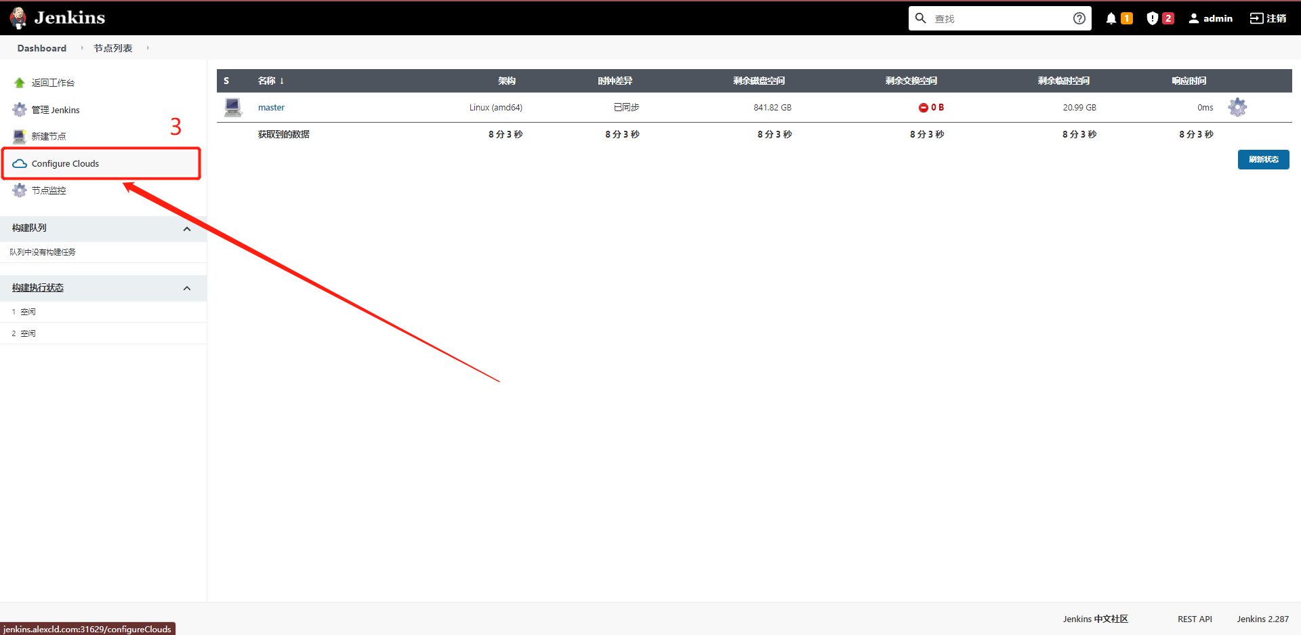Viewport: 1301px width, 635px height.
Task: Go to Dashboard breadcrumb
Action: click(x=42, y=48)
